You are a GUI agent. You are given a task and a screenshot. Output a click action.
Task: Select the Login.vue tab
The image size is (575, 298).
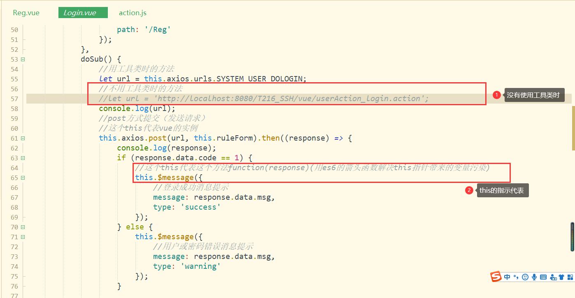(83, 13)
